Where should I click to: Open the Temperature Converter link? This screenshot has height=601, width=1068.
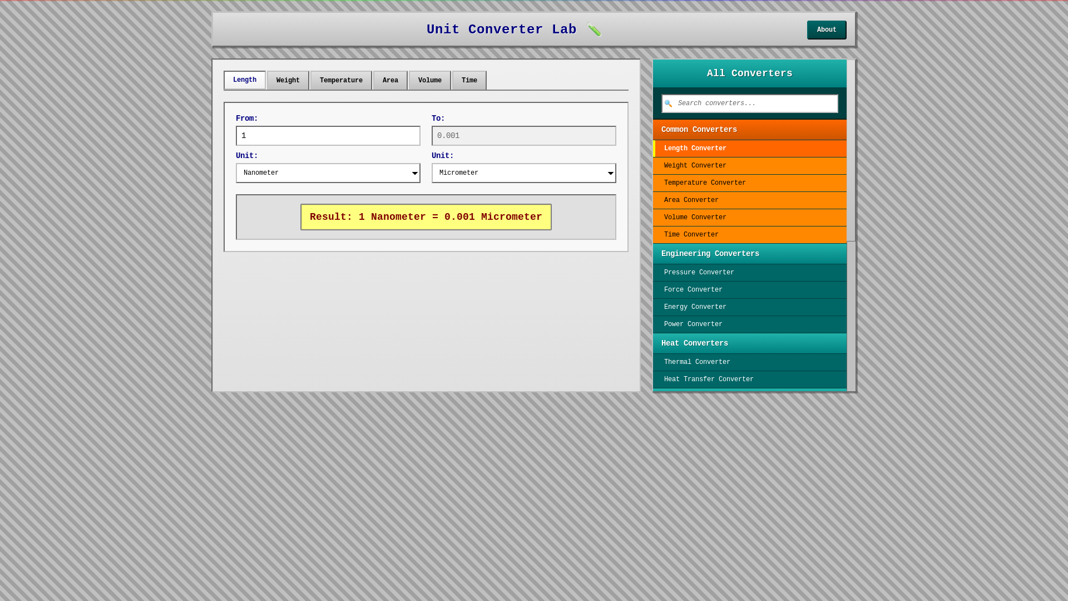tap(750, 183)
